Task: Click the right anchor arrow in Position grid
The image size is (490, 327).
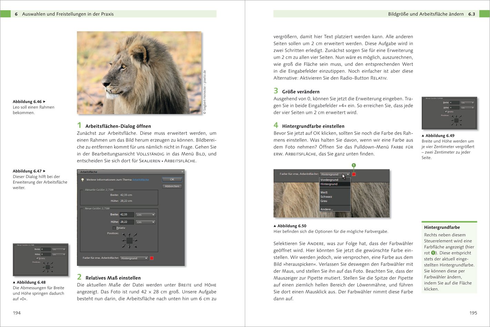Action: point(136,241)
